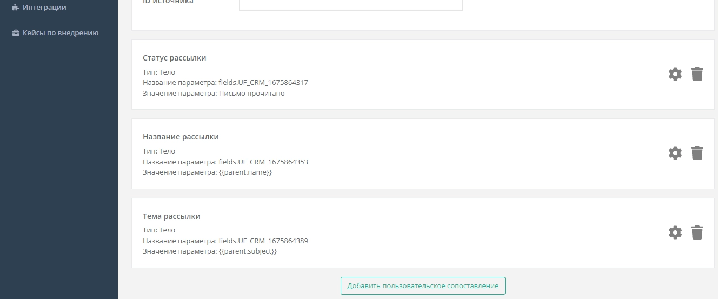Open the Интеграции sidebar section
This screenshot has height=299, width=718.
click(44, 8)
